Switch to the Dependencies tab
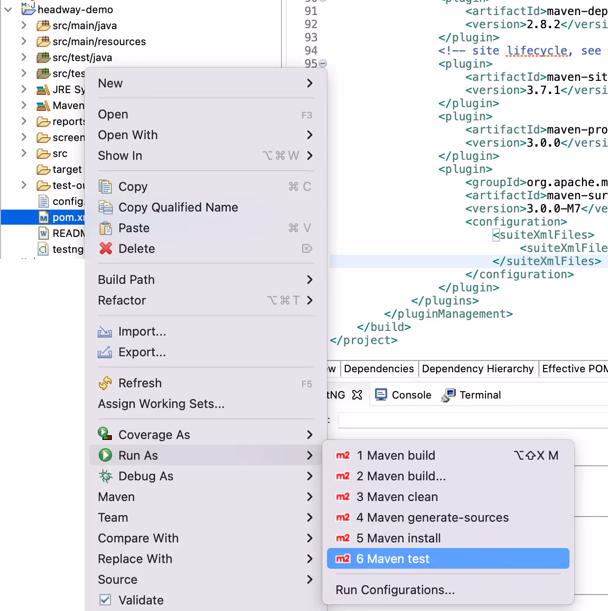The image size is (608, 611). tap(379, 368)
